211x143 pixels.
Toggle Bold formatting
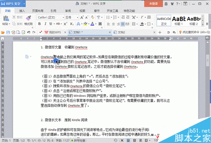(x=39, y=24)
